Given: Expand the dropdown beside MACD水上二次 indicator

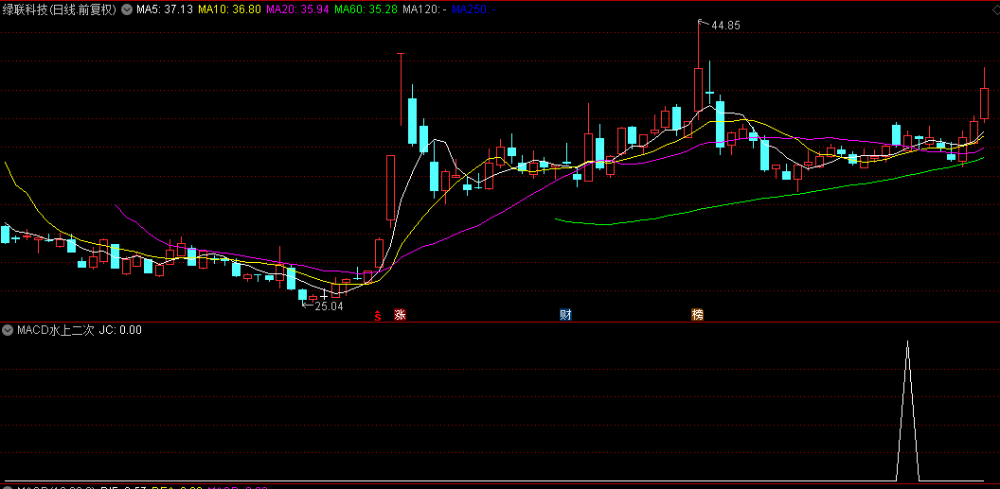Looking at the screenshot, I should click(8, 330).
